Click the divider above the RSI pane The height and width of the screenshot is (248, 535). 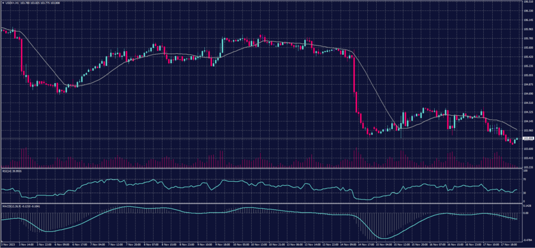click(x=261, y=169)
